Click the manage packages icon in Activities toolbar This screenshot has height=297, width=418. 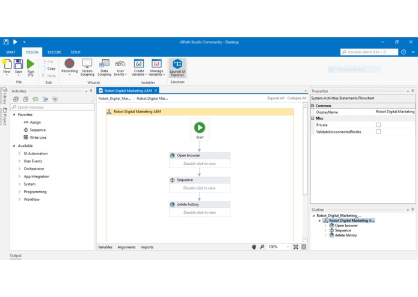[x=55, y=99]
